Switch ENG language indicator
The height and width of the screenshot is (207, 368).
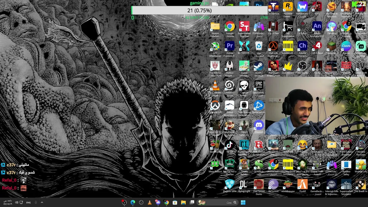28,203
